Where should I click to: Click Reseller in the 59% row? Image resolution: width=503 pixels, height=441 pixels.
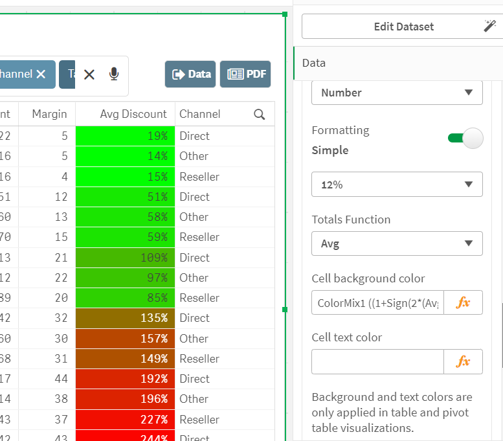click(199, 237)
